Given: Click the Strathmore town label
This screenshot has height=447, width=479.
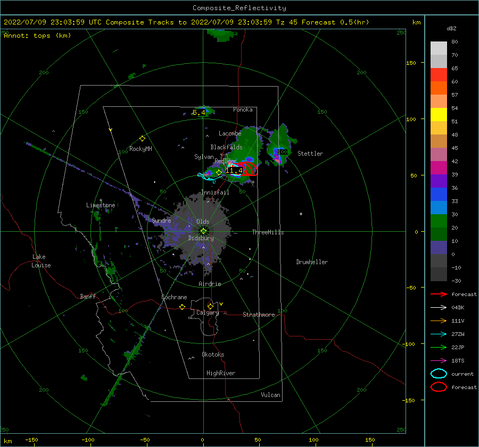Looking at the screenshot, I should (x=259, y=315).
